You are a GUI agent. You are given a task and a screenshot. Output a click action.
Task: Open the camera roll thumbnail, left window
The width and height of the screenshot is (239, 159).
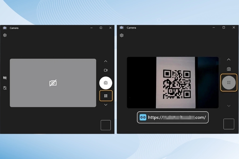click(x=106, y=125)
